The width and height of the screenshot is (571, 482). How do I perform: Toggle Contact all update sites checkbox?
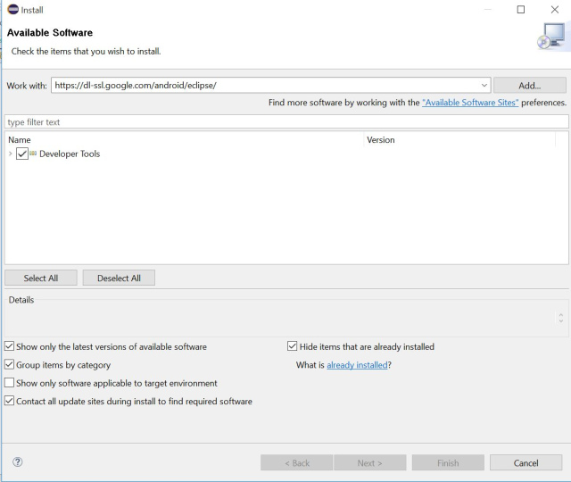point(10,402)
